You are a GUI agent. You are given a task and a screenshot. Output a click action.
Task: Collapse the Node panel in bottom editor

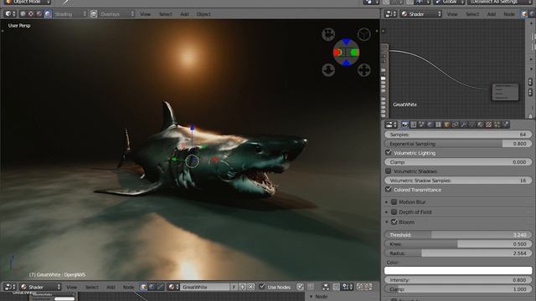[311, 297]
